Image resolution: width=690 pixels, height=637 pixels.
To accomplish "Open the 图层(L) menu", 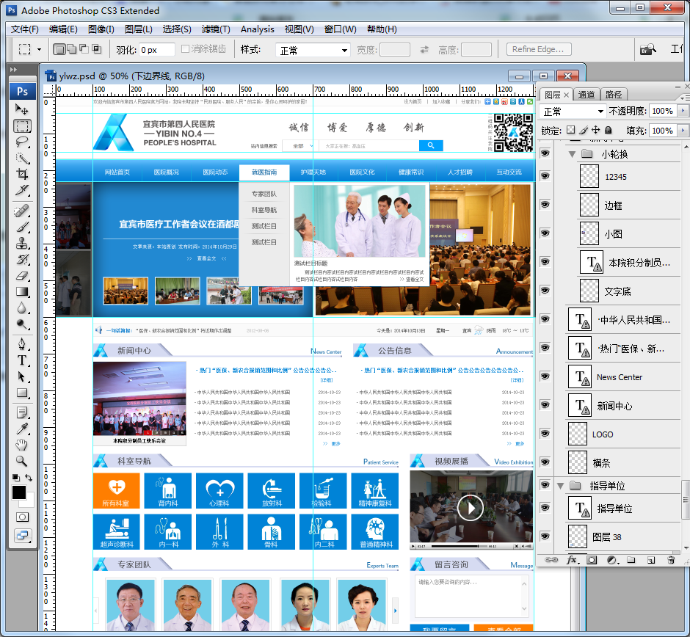I will (139, 29).
